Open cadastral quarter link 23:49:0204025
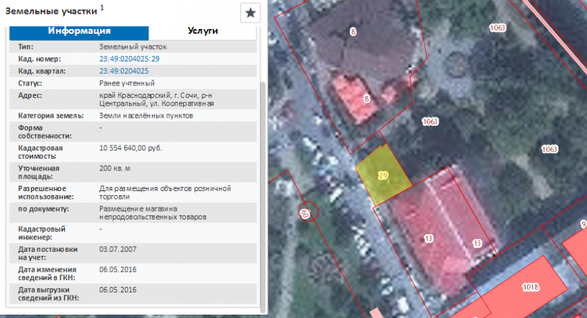The image size is (587, 318). (124, 71)
